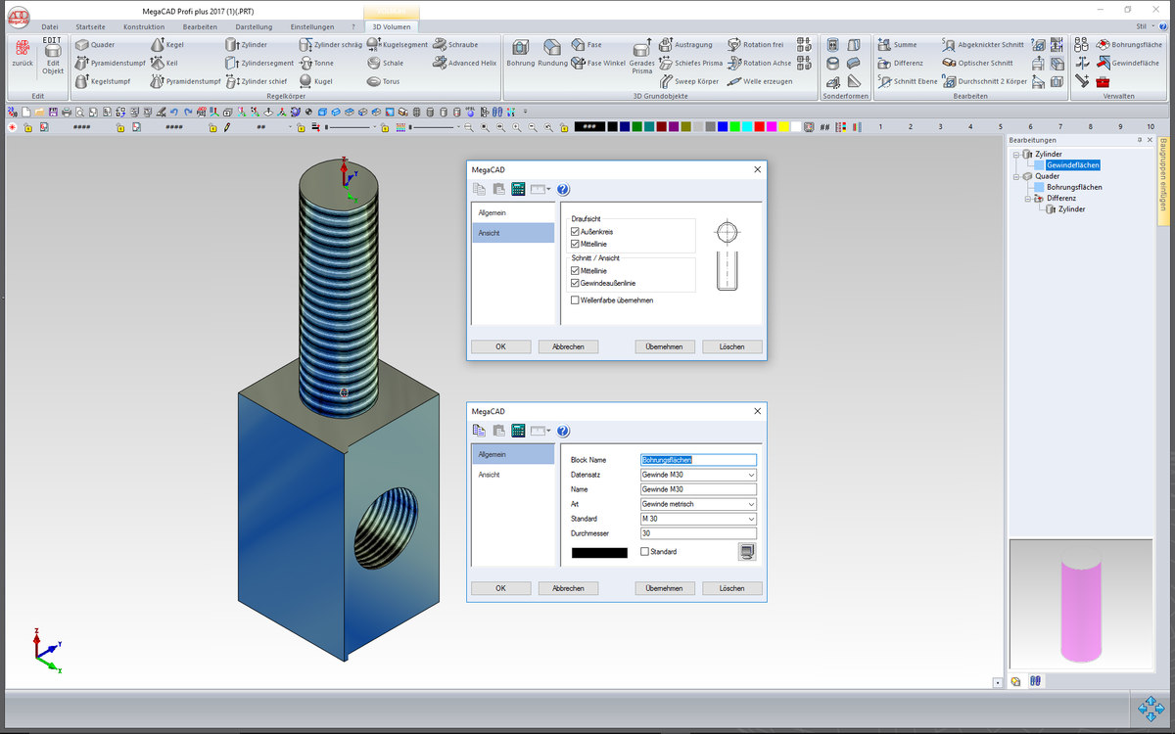Open the Datei menu
Screen dimensions: 1175x734
coord(50,26)
